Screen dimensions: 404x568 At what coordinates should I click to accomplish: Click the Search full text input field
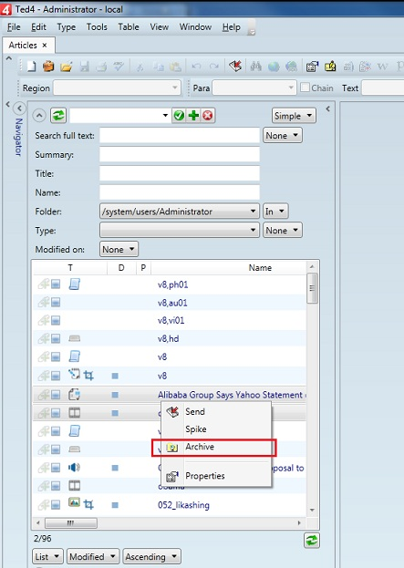pyautogui.click(x=180, y=136)
